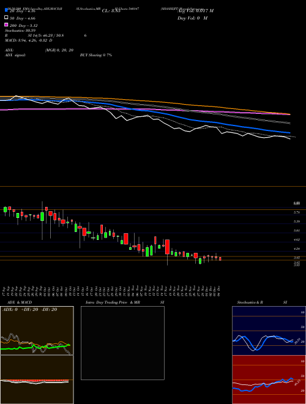The height and width of the screenshot is (404, 306).
Task: Click the blue Stochastics oscillator panel
Action: (269, 331)
